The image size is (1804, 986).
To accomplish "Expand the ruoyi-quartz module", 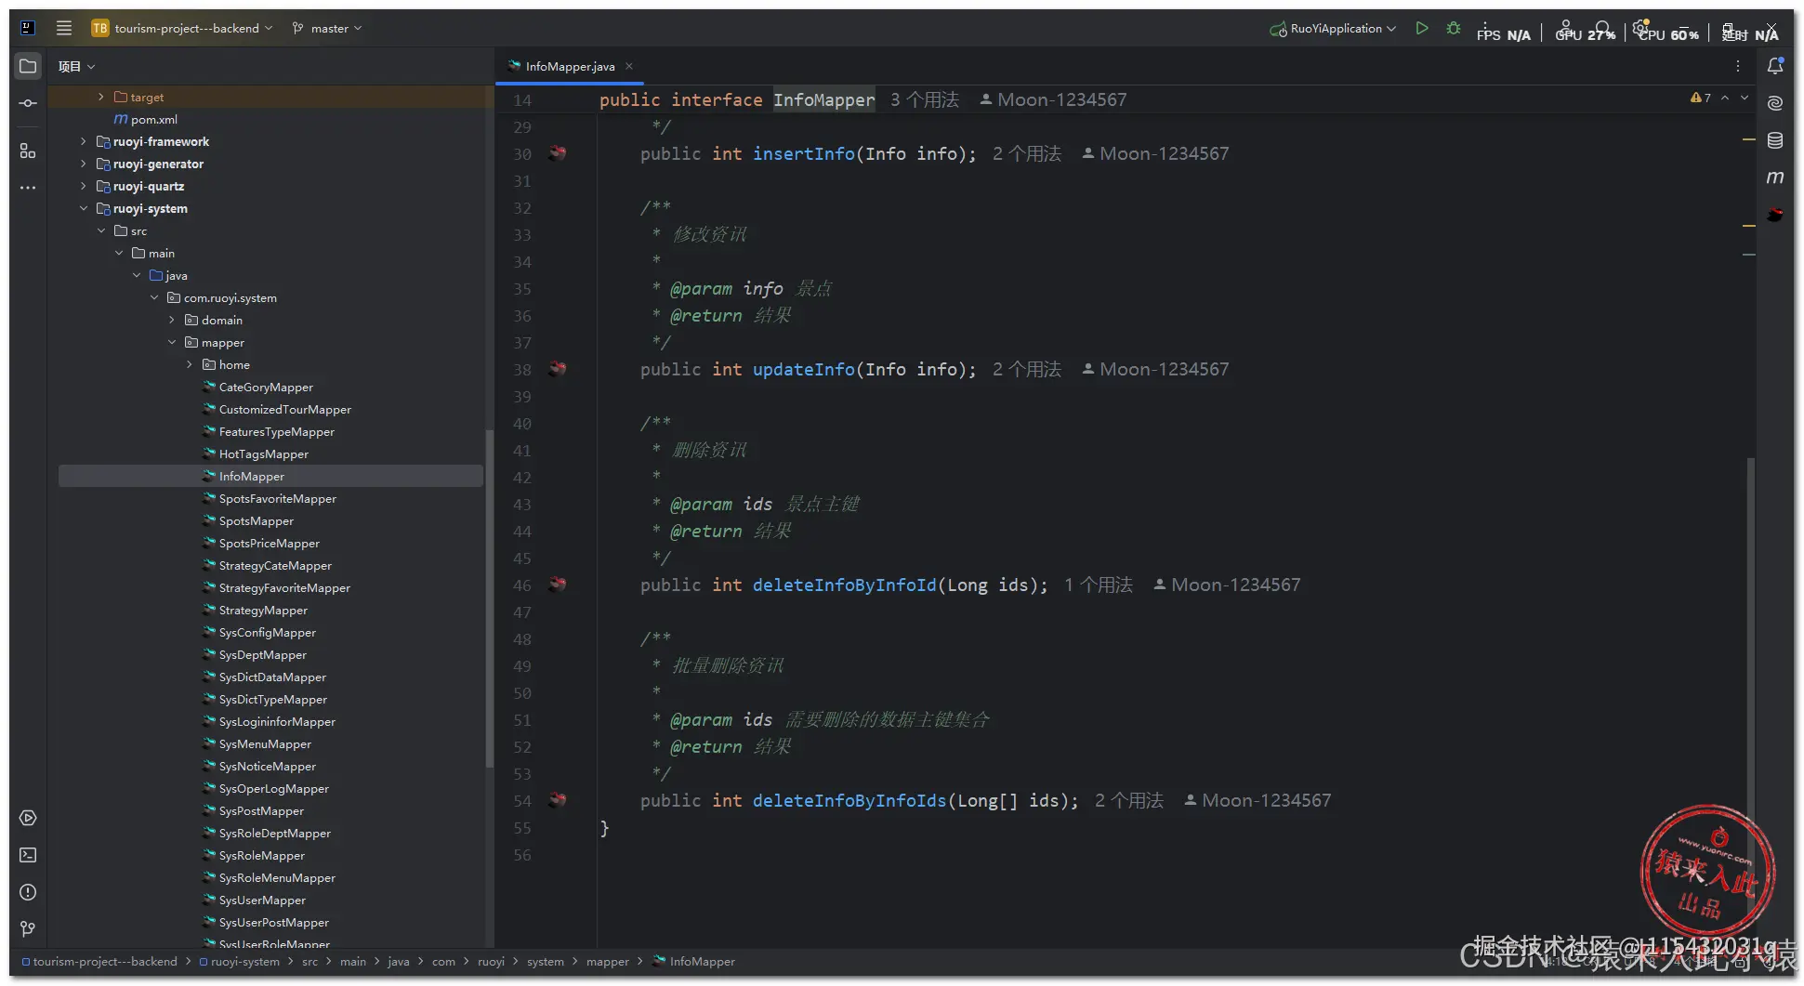I will tap(84, 186).
